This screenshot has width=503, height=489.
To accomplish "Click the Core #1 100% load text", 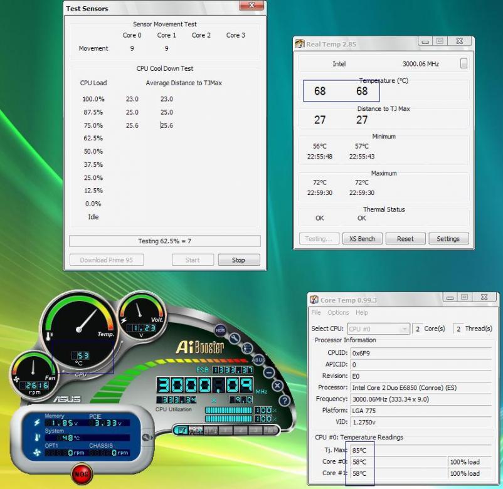I will pyautogui.click(x=465, y=473).
